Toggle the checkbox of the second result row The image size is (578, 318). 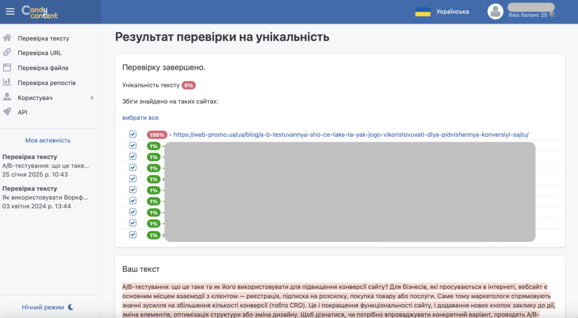tap(133, 145)
